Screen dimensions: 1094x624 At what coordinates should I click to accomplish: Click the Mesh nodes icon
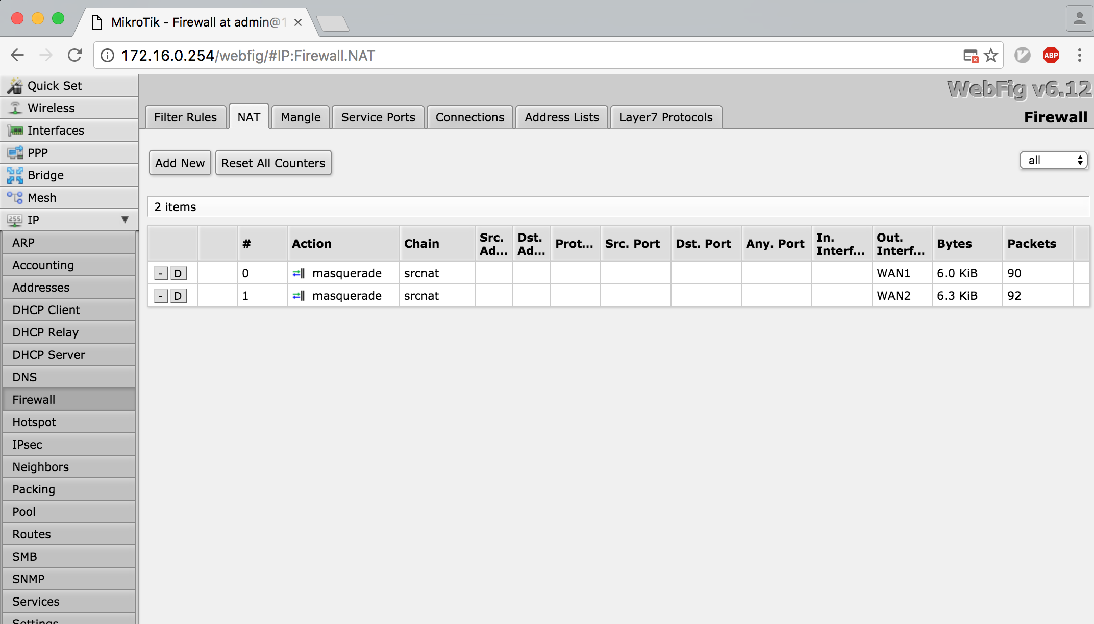coord(15,198)
